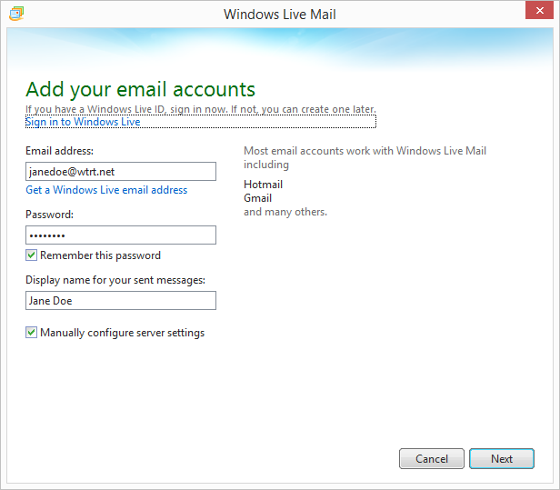Click the Email address input field
The image size is (560, 490).
[x=121, y=172]
